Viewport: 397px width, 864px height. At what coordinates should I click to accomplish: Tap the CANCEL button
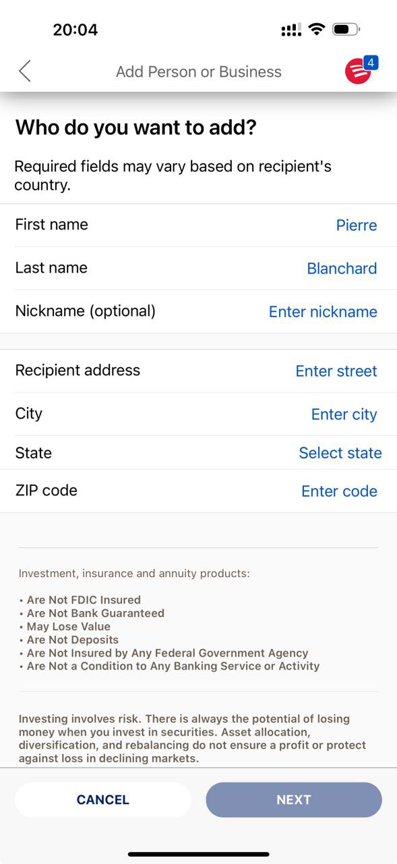(x=103, y=800)
